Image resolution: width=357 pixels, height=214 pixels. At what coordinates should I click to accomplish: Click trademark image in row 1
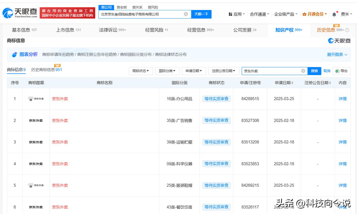pyautogui.click(x=36, y=99)
